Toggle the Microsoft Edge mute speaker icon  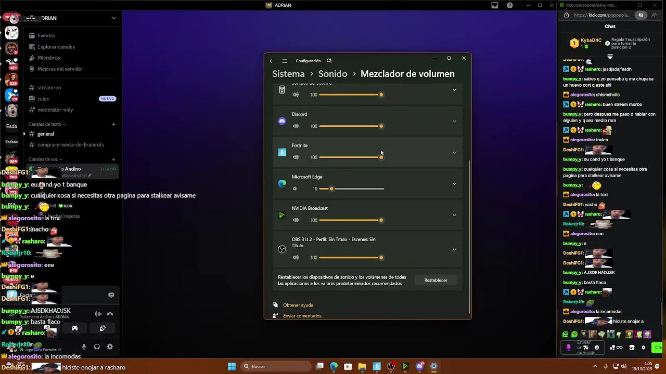[295, 189]
